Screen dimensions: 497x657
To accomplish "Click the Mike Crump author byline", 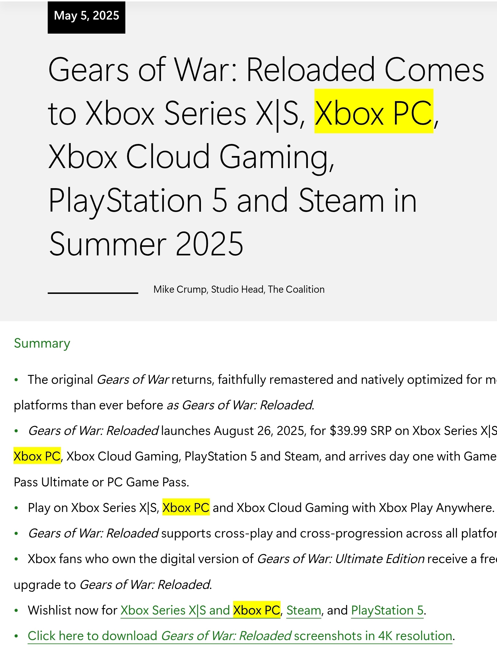I will click(x=239, y=289).
